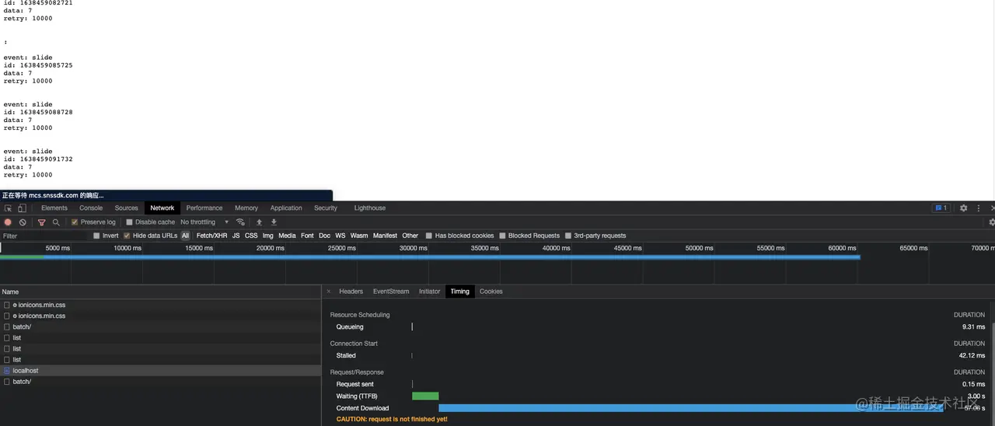995x426 pixels.
Task: Open the Sources panel tab
Action: 126,208
